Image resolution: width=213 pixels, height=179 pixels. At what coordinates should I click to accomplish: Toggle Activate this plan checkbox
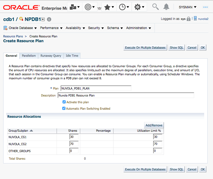coord(64,102)
